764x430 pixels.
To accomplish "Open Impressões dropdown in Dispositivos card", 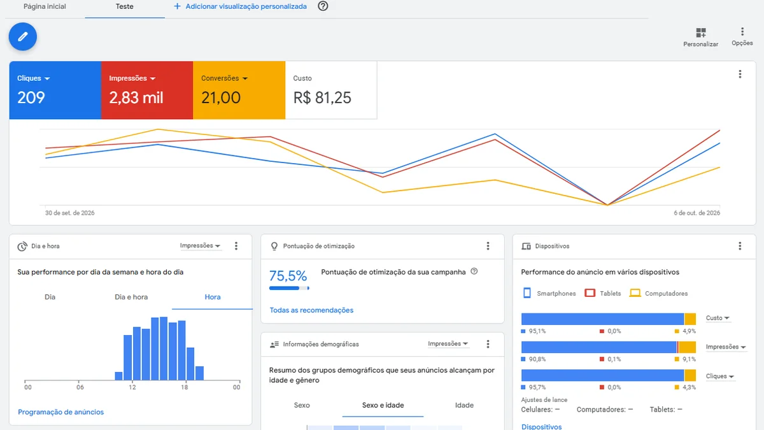I will pyautogui.click(x=726, y=347).
